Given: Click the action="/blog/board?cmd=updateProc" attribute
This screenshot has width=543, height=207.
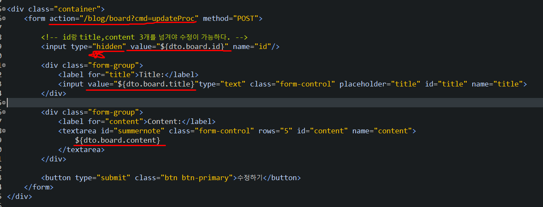Looking at the screenshot, I should (124, 18).
